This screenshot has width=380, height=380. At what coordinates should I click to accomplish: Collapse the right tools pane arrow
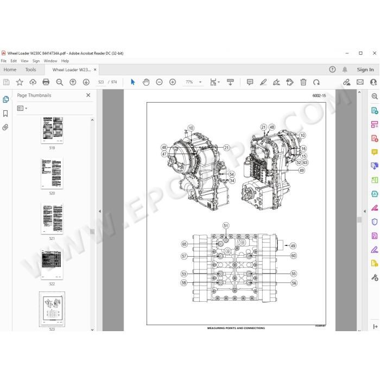point(364,211)
